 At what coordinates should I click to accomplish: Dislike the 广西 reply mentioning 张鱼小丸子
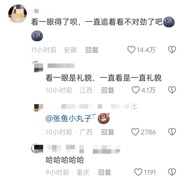[x=172, y=132]
